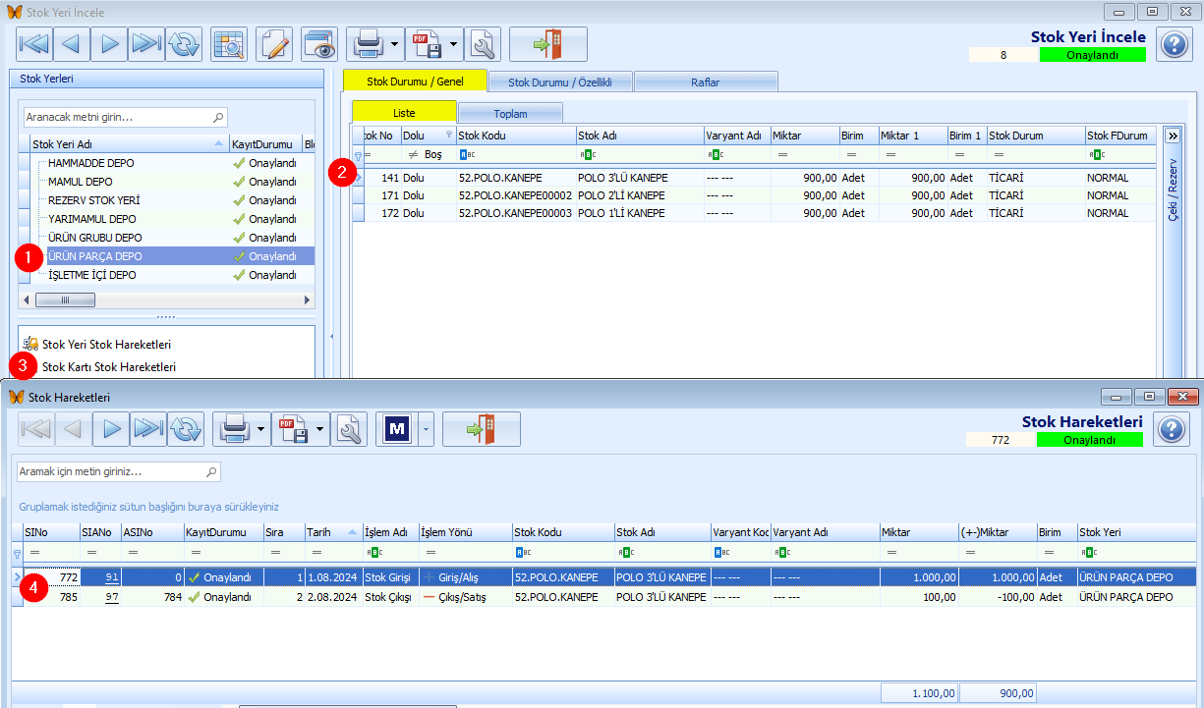This screenshot has width=1204, height=708.
Task: Open SIANo link 91 in Stok Hareketleri
Action: 112,577
